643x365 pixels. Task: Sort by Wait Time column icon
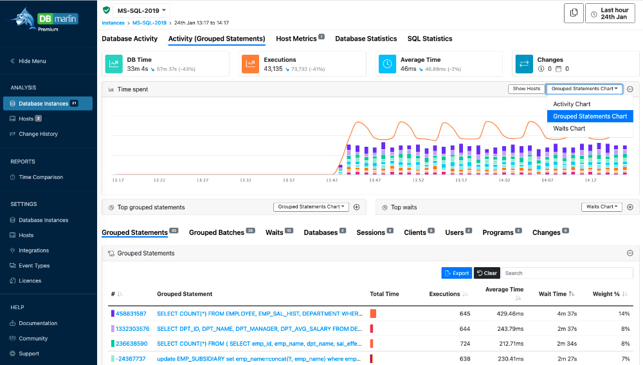point(572,294)
